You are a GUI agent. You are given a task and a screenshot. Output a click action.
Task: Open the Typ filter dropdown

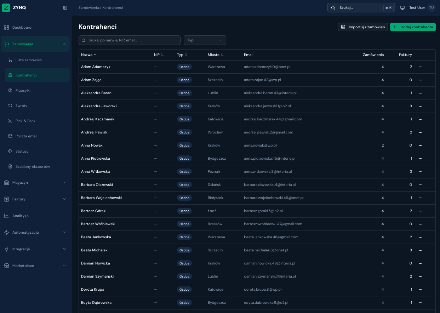[x=205, y=40]
